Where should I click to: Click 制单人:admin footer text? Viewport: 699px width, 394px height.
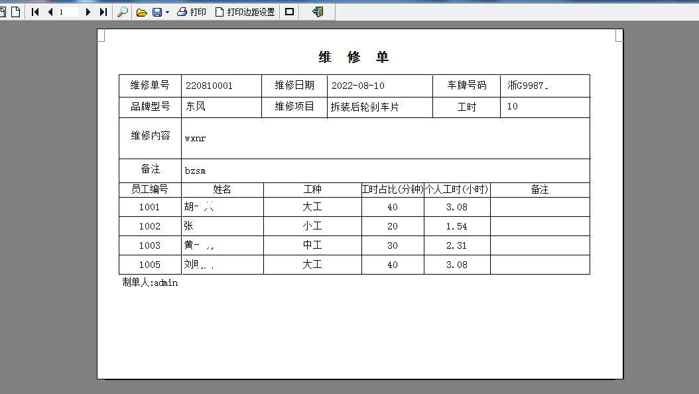click(x=151, y=283)
